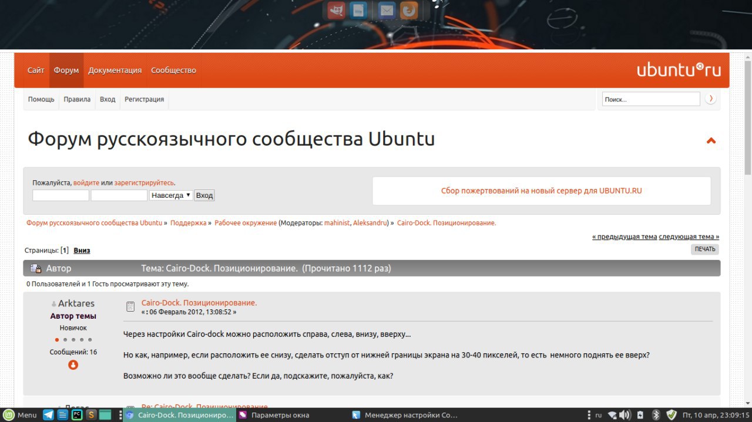
Task: Launch Sublime Text from the panel
Action: coord(91,415)
